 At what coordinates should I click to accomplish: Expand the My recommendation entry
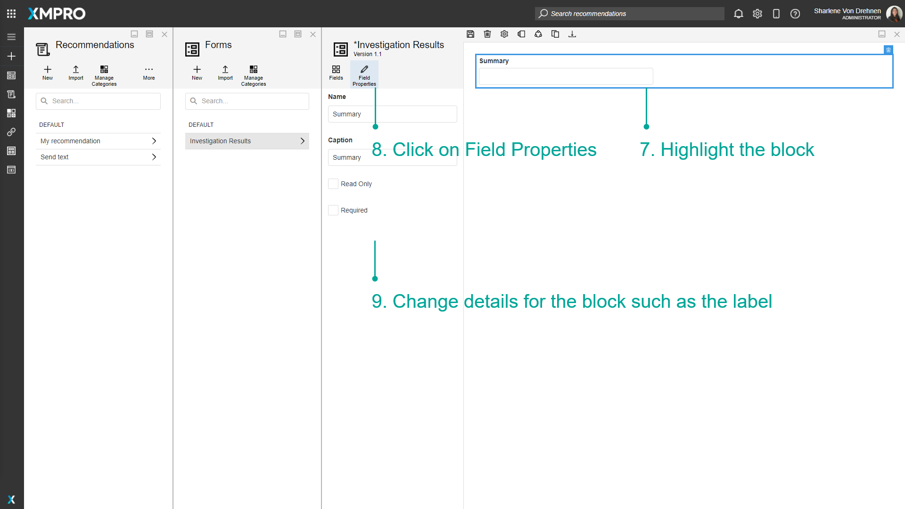point(154,140)
